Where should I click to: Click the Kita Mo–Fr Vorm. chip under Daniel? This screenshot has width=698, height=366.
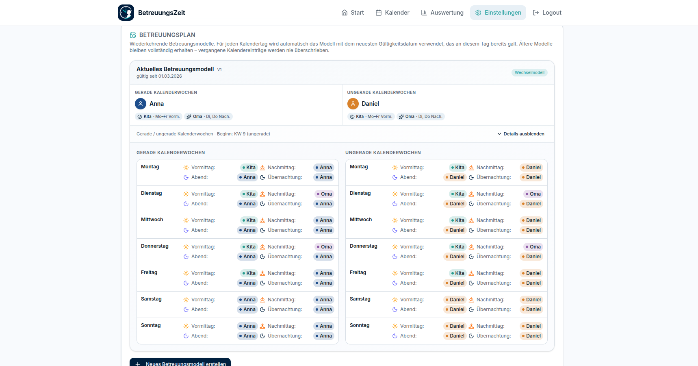[371, 117]
